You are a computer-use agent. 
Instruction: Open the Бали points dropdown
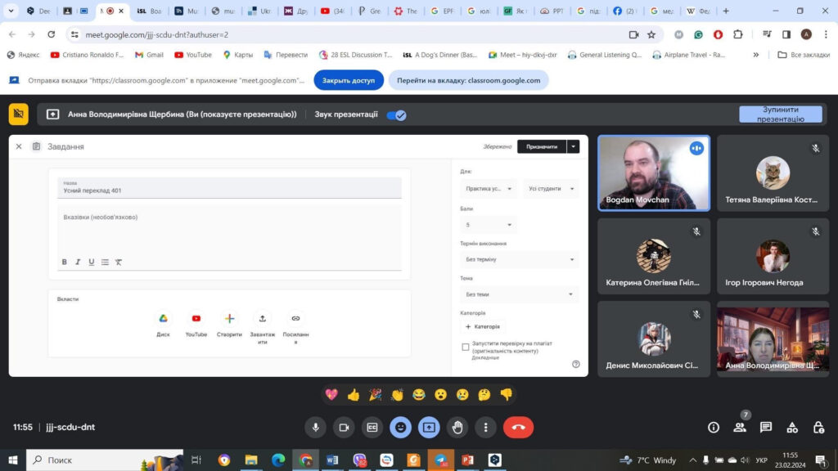(x=489, y=225)
